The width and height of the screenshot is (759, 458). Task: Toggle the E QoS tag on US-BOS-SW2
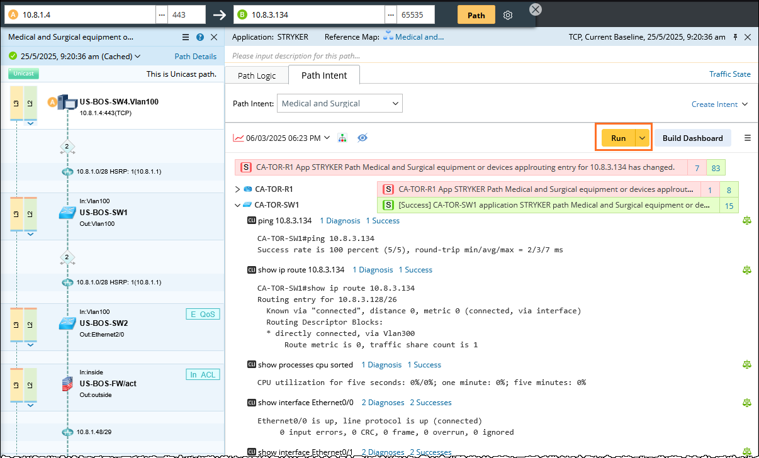coord(203,314)
